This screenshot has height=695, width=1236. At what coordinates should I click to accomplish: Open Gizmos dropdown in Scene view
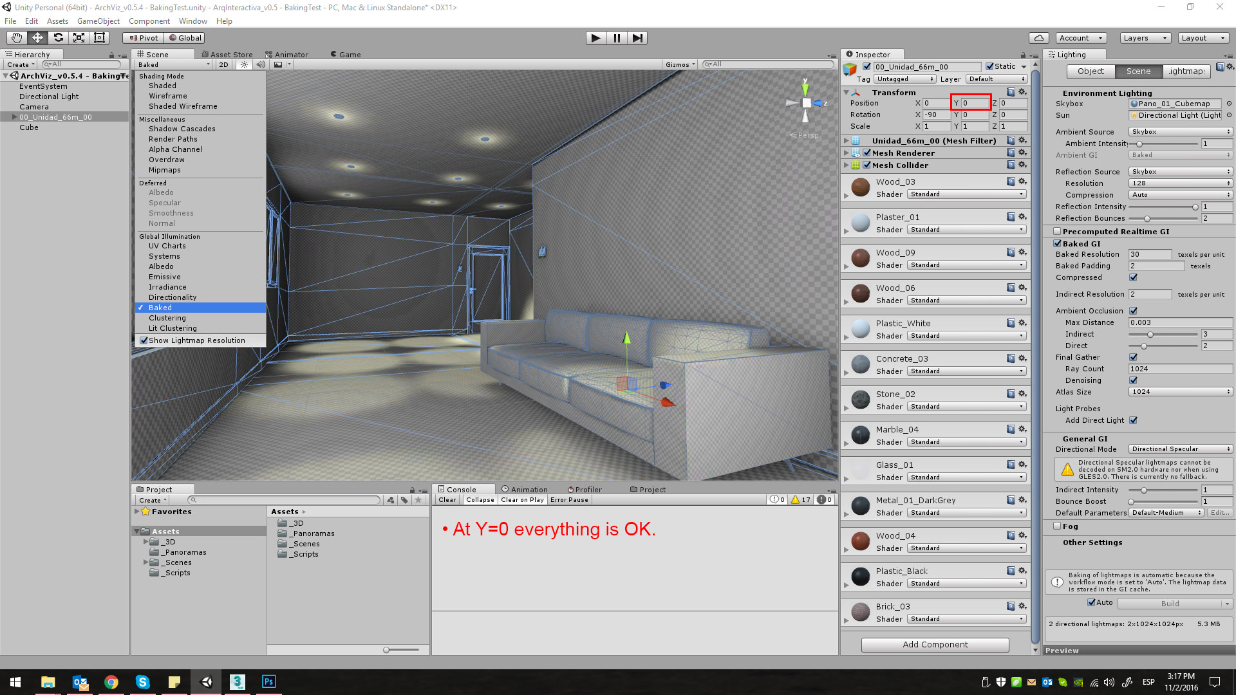(x=680, y=64)
